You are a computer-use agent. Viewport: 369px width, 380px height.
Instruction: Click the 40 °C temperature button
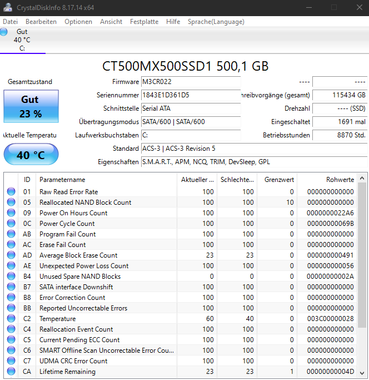point(31,154)
